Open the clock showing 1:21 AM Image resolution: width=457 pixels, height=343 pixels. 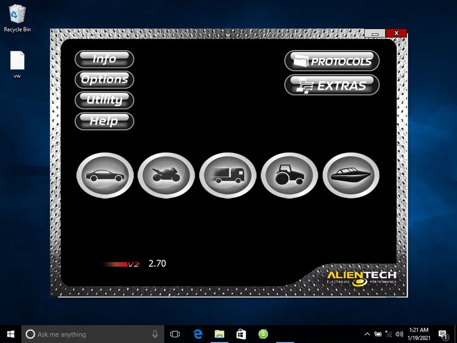(419, 334)
